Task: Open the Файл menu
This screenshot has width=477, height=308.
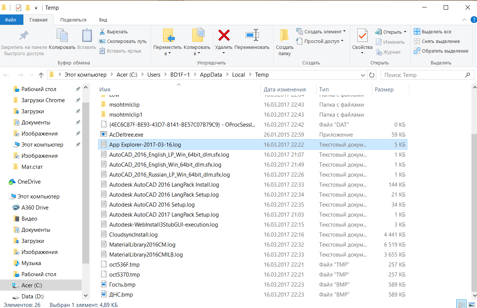Action: tap(12, 20)
